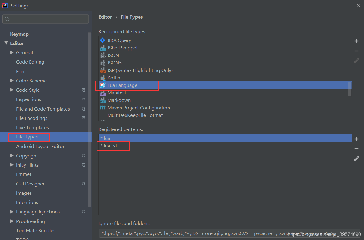Open Code Editing settings
364x240 pixels.
pyautogui.click(x=30, y=62)
